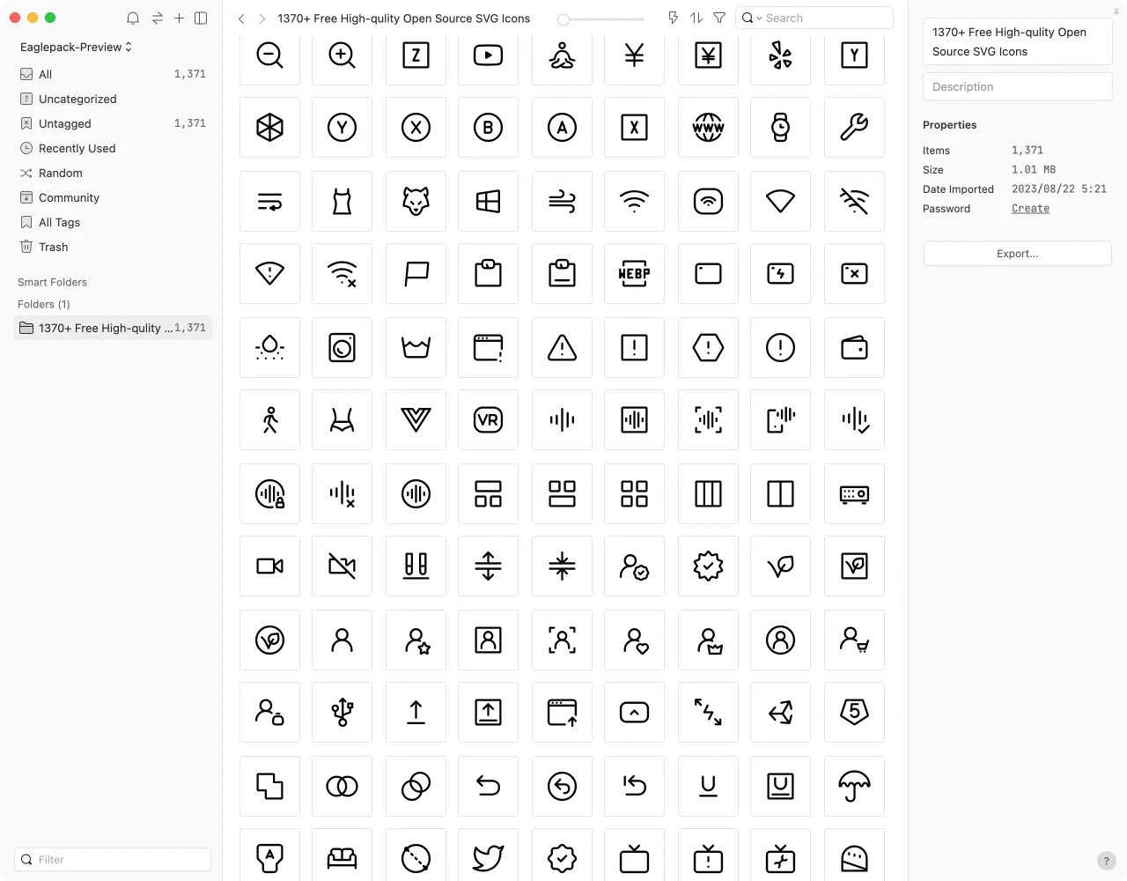Click the add new item plus icon
1127x881 pixels.
[x=179, y=18]
